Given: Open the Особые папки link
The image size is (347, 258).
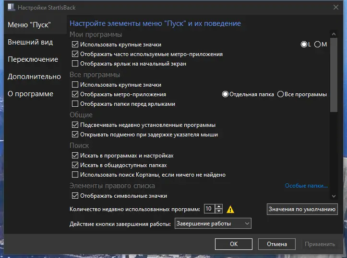Looking at the screenshot, I should [306, 186].
